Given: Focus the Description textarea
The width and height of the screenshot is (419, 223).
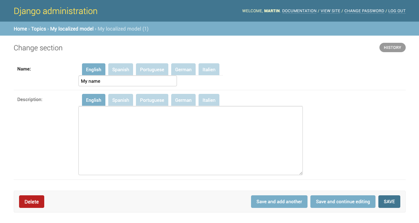Looking at the screenshot, I should pyautogui.click(x=190, y=140).
